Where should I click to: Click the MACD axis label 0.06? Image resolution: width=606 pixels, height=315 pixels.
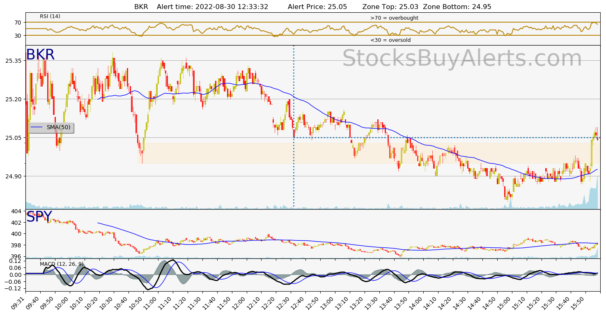(16, 268)
